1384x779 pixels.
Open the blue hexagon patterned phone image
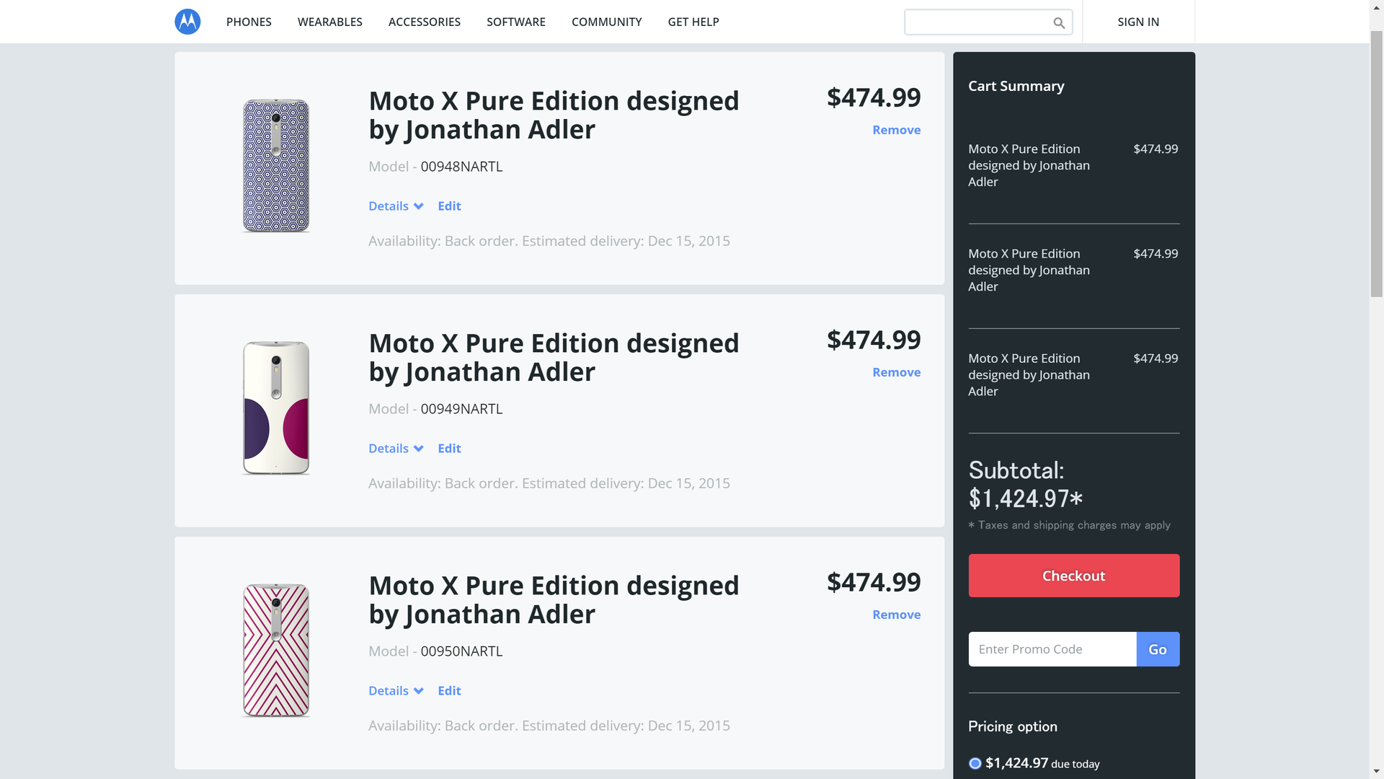(276, 166)
